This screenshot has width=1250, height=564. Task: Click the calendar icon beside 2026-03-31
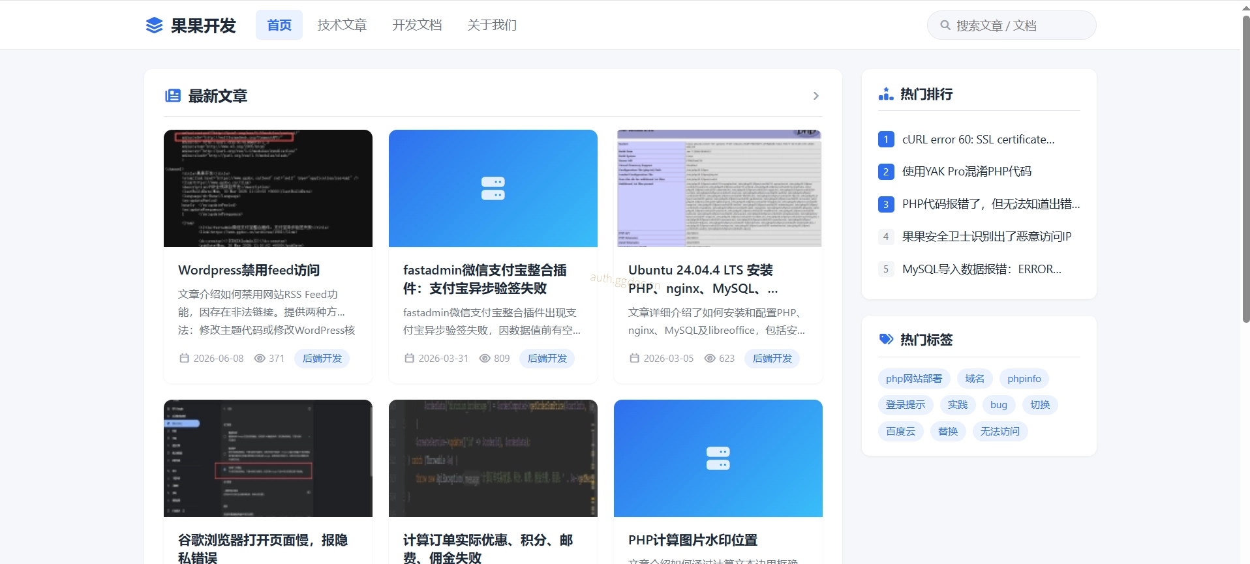pos(410,358)
